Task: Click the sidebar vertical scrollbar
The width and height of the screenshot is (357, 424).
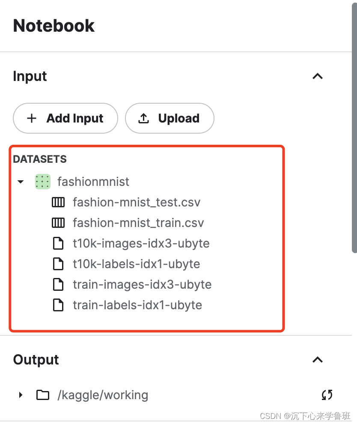Action: [354, 127]
